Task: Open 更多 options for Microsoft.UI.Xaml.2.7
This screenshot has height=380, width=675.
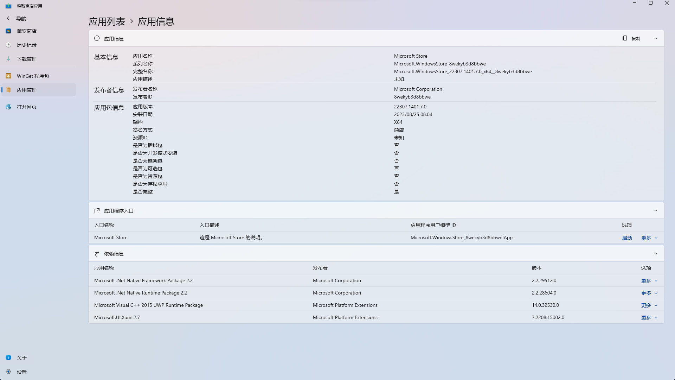Action: coord(647,317)
